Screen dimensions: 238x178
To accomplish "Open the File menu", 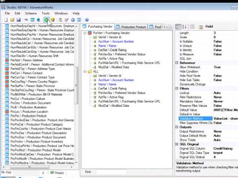I will (7, 13).
